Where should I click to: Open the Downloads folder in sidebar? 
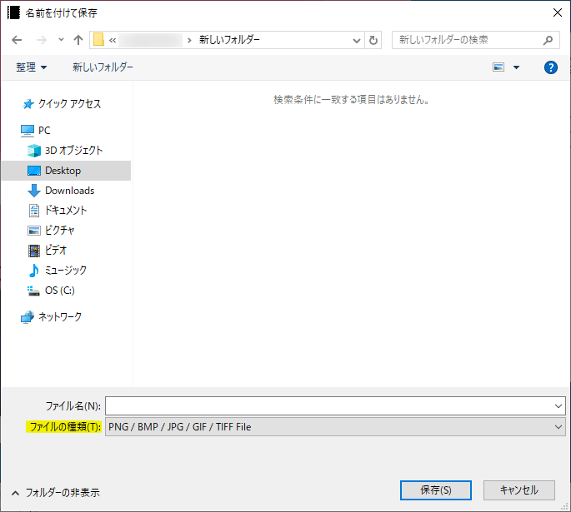69,191
